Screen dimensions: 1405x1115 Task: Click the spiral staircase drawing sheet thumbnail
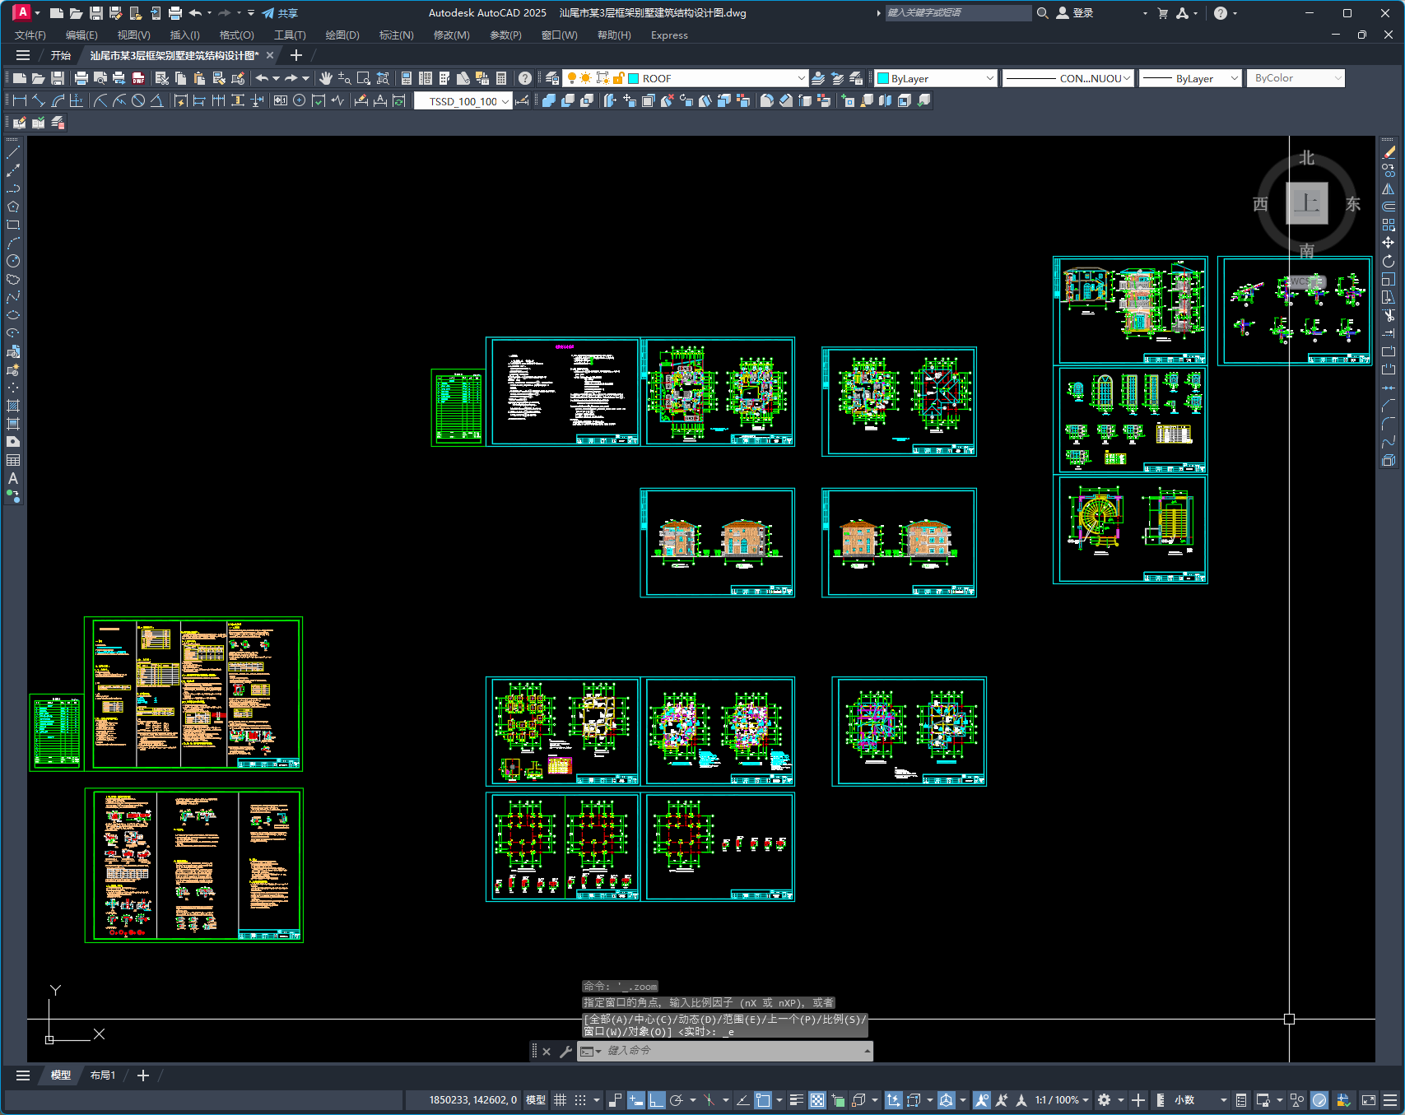pyautogui.click(x=1130, y=529)
